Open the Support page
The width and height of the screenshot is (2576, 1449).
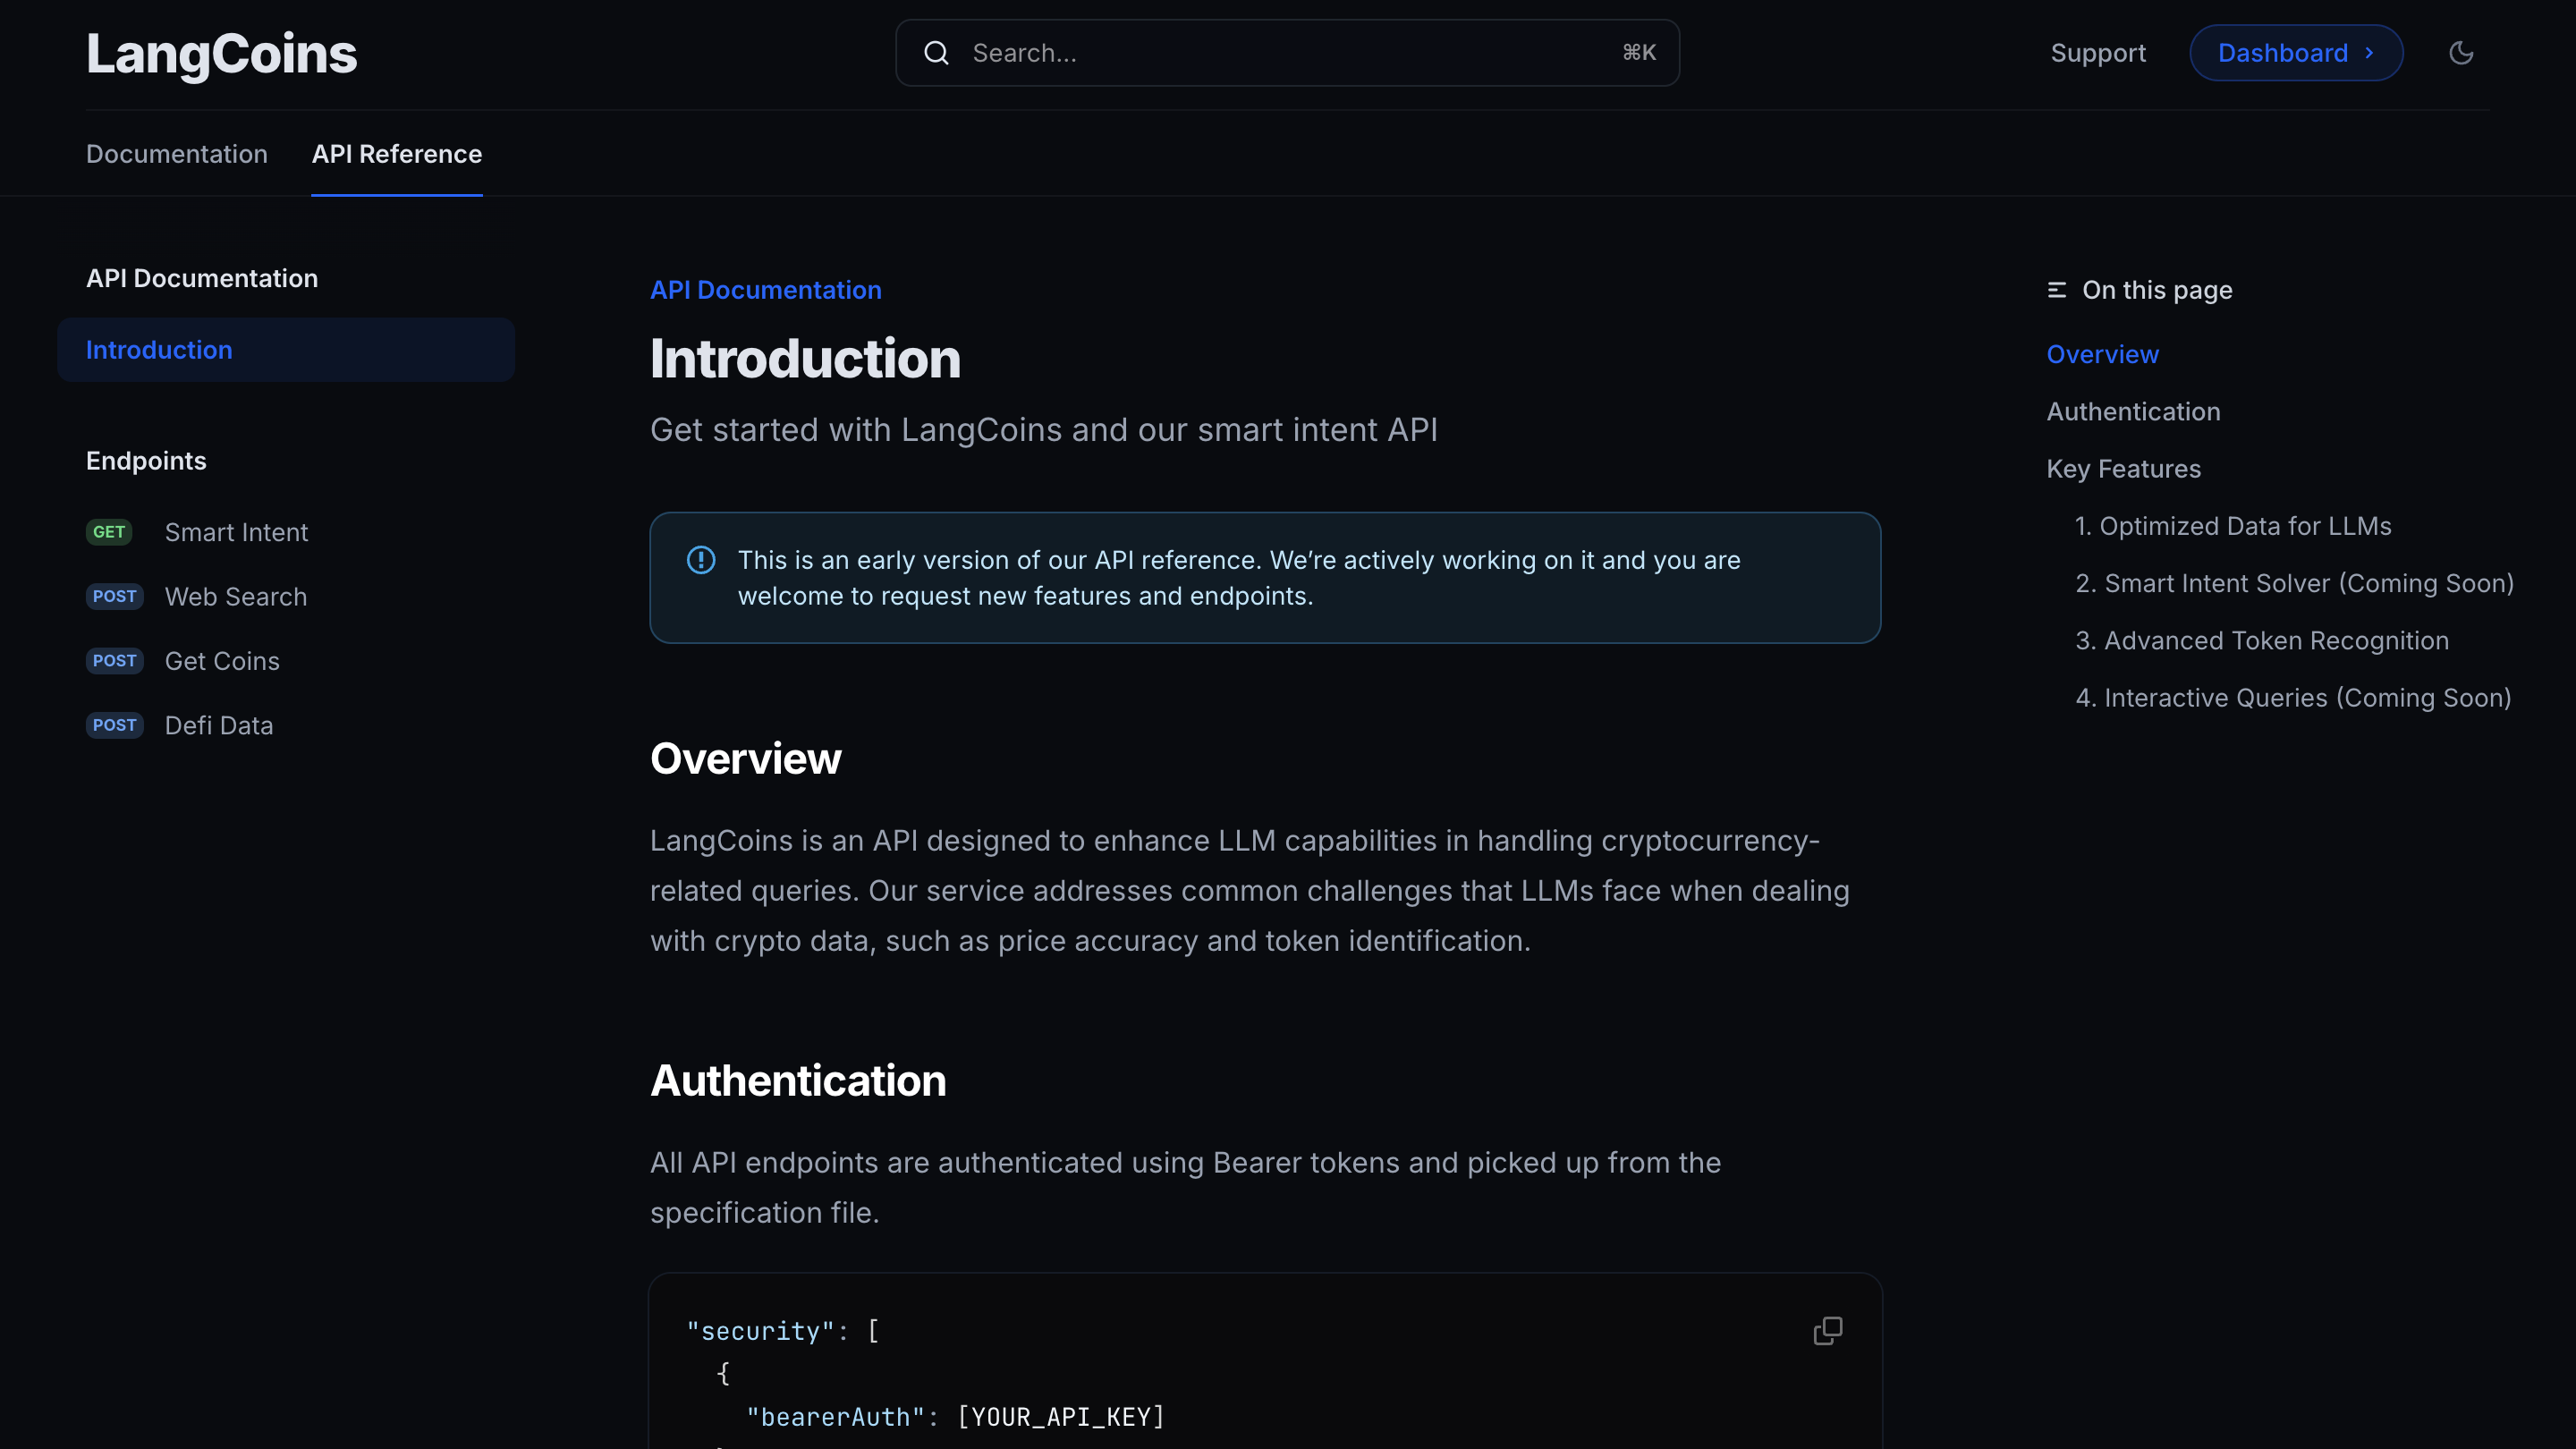point(2098,53)
